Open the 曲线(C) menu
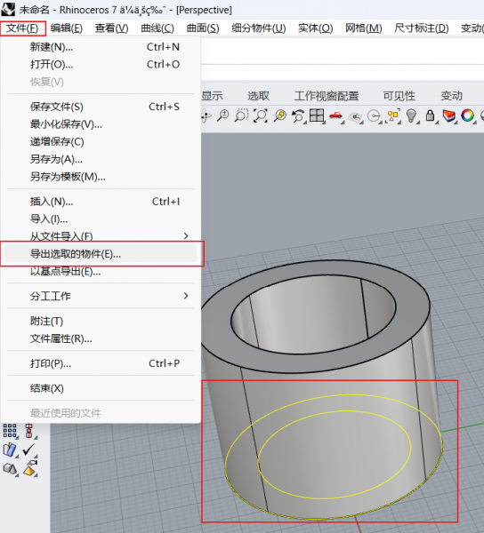Screen dimensions: 484x533 (x=157, y=28)
